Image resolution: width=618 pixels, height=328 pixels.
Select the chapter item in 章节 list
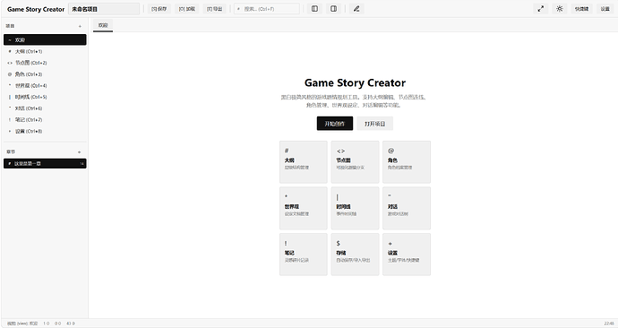click(45, 163)
